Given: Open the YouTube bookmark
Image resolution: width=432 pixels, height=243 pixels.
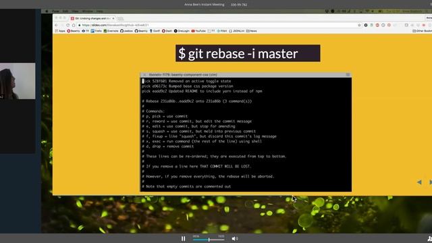Looking at the screenshot, I should [x=198, y=31].
